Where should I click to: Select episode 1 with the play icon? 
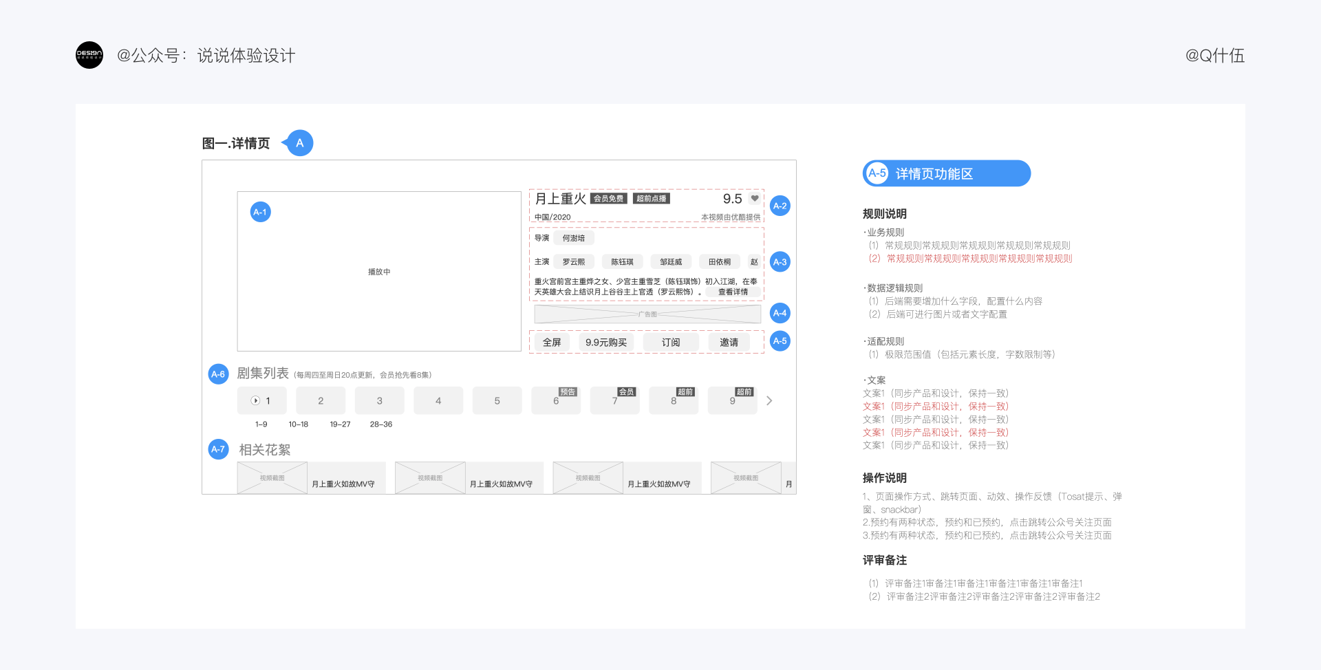[261, 401]
